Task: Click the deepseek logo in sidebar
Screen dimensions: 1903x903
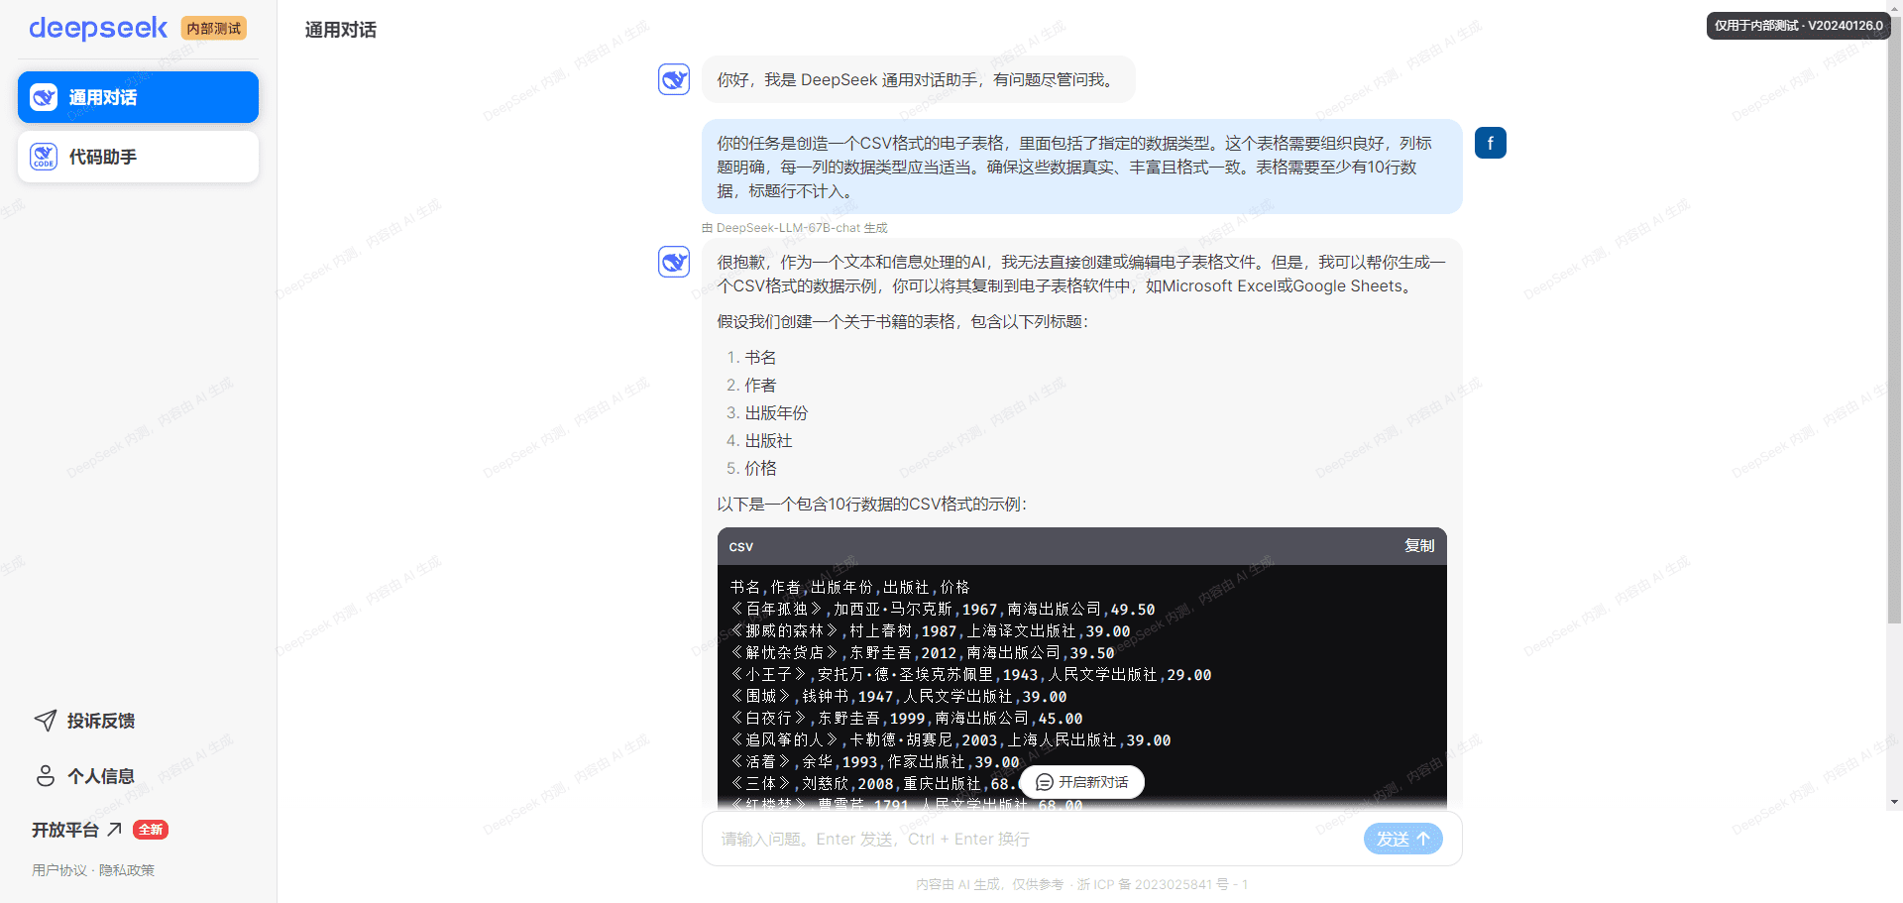Action: pyautogui.click(x=98, y=28)
